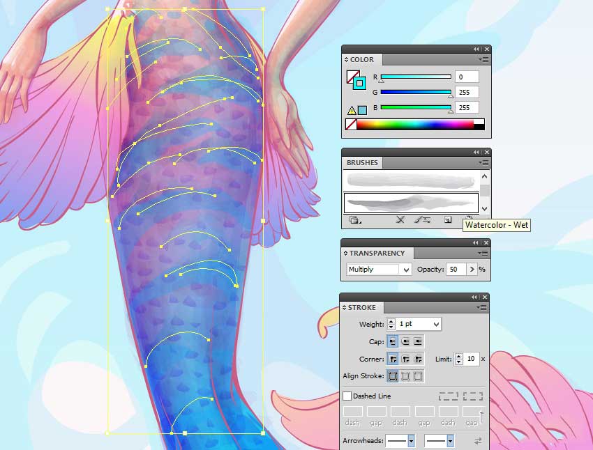Screen dimensions: 593x450
Task: Align stroke to center
Action: (x=393, y=376)
